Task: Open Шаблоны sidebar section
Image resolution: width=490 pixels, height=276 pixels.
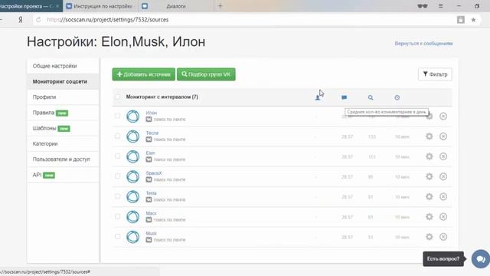Action: [x=63, y=128]
